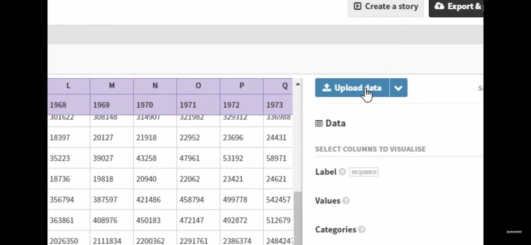Click the help icon beside Label
The height and width of the screenshot is (245, 531).
[342, 172]
